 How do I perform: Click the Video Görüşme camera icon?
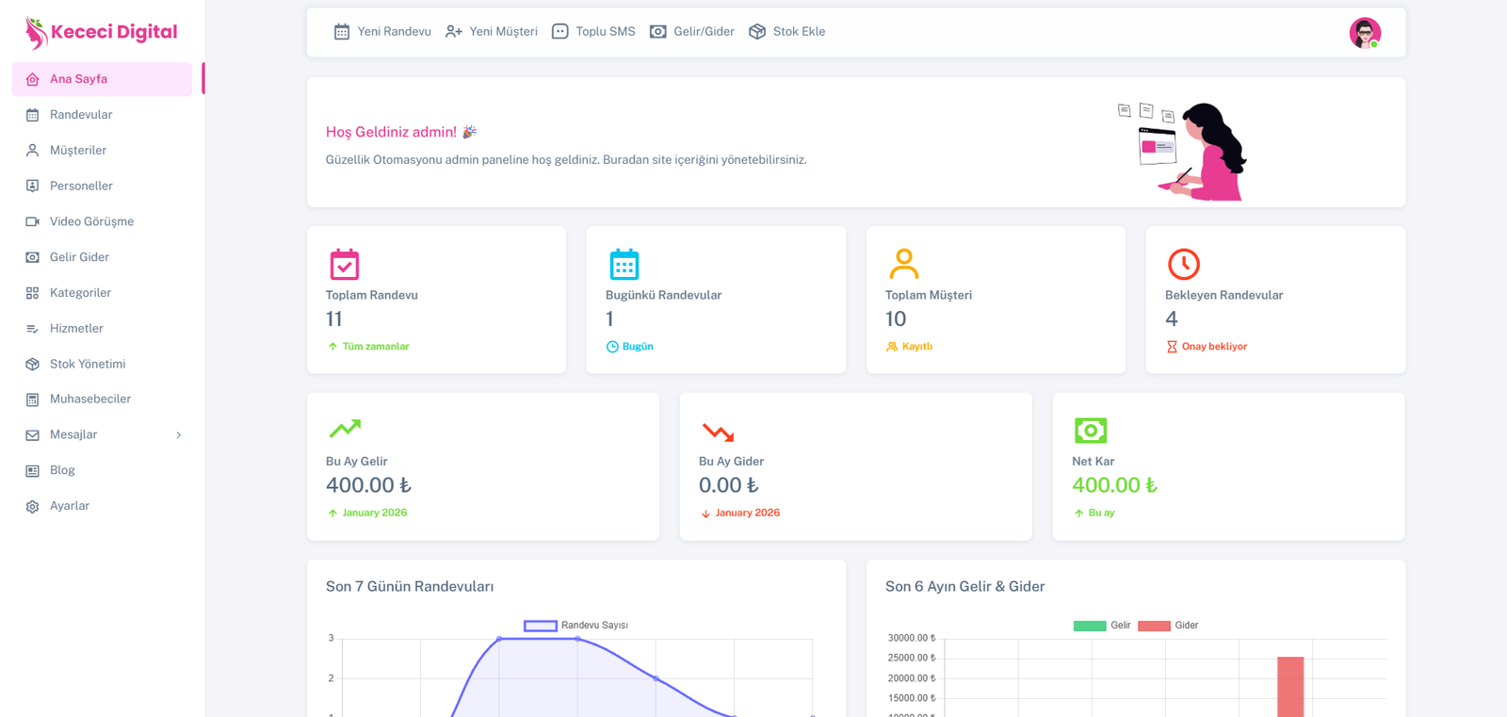(x=32, y=221)
